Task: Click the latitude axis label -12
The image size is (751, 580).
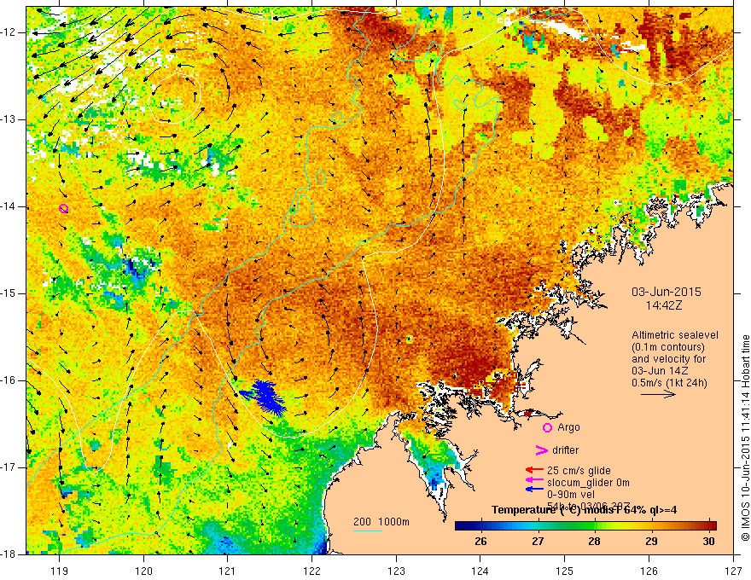Action: click(x=9, y=32)
